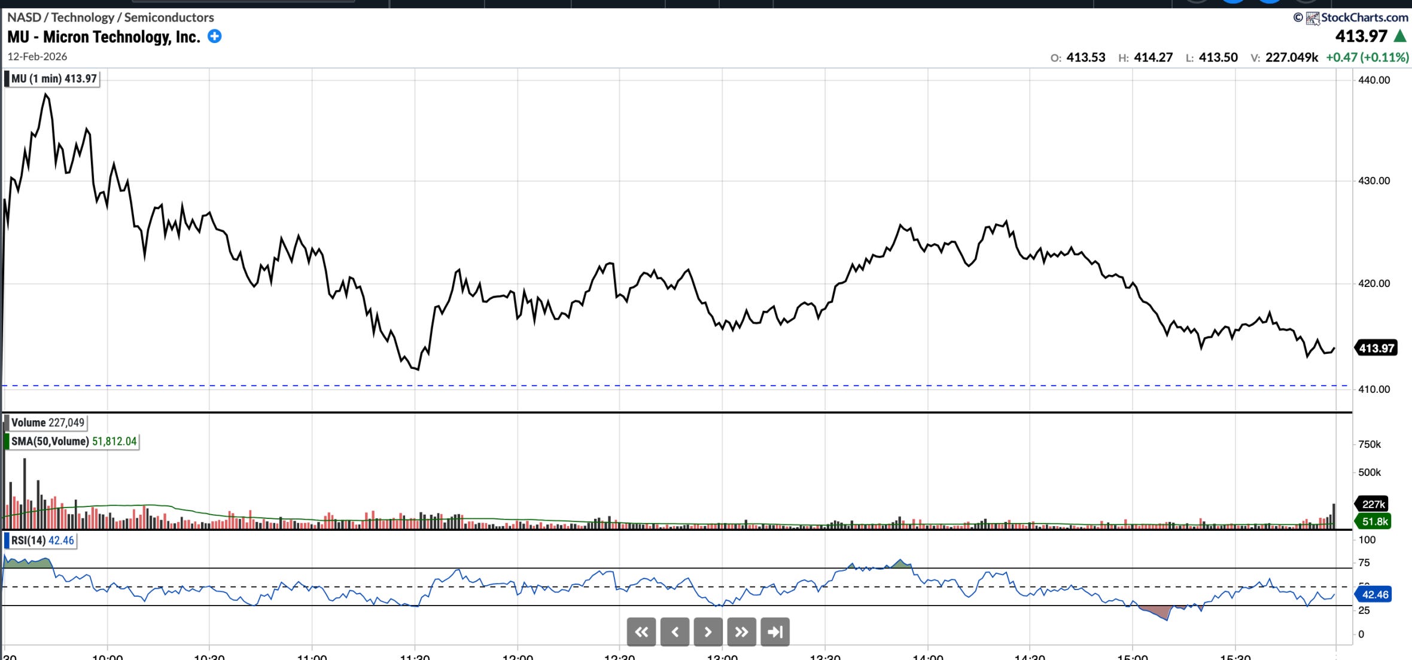The height and width of the screenshot is (660, 1412).
Task: Step chart back one period
Action: pos(674,632)
